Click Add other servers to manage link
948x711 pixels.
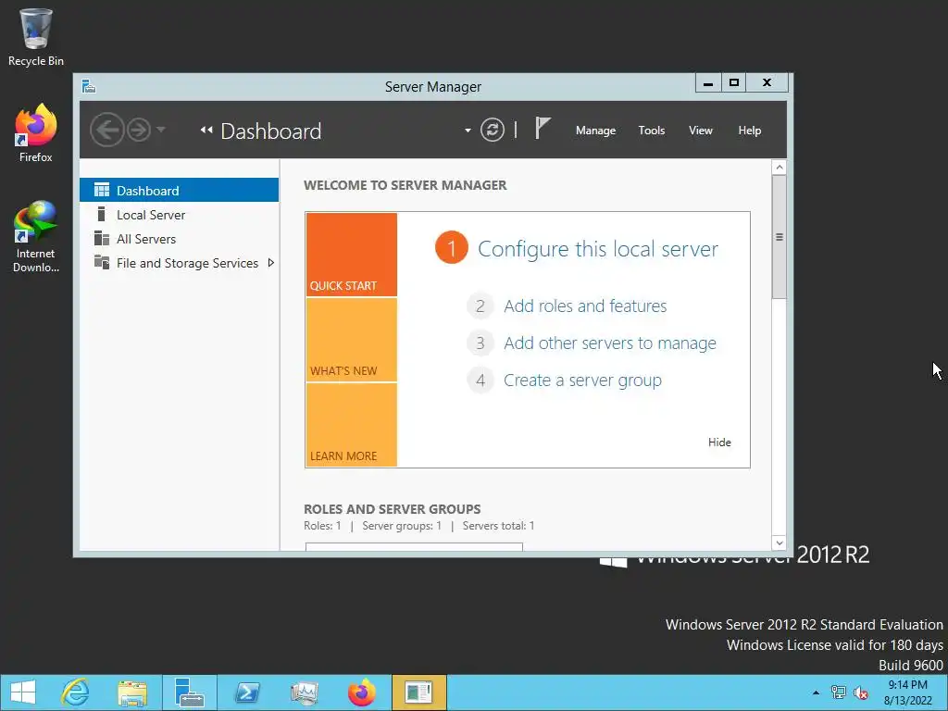pos(610,343)
